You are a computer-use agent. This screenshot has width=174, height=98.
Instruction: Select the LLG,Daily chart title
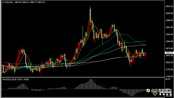tap(9, 2)
